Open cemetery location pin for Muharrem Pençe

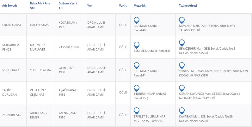tap(137, 45)
